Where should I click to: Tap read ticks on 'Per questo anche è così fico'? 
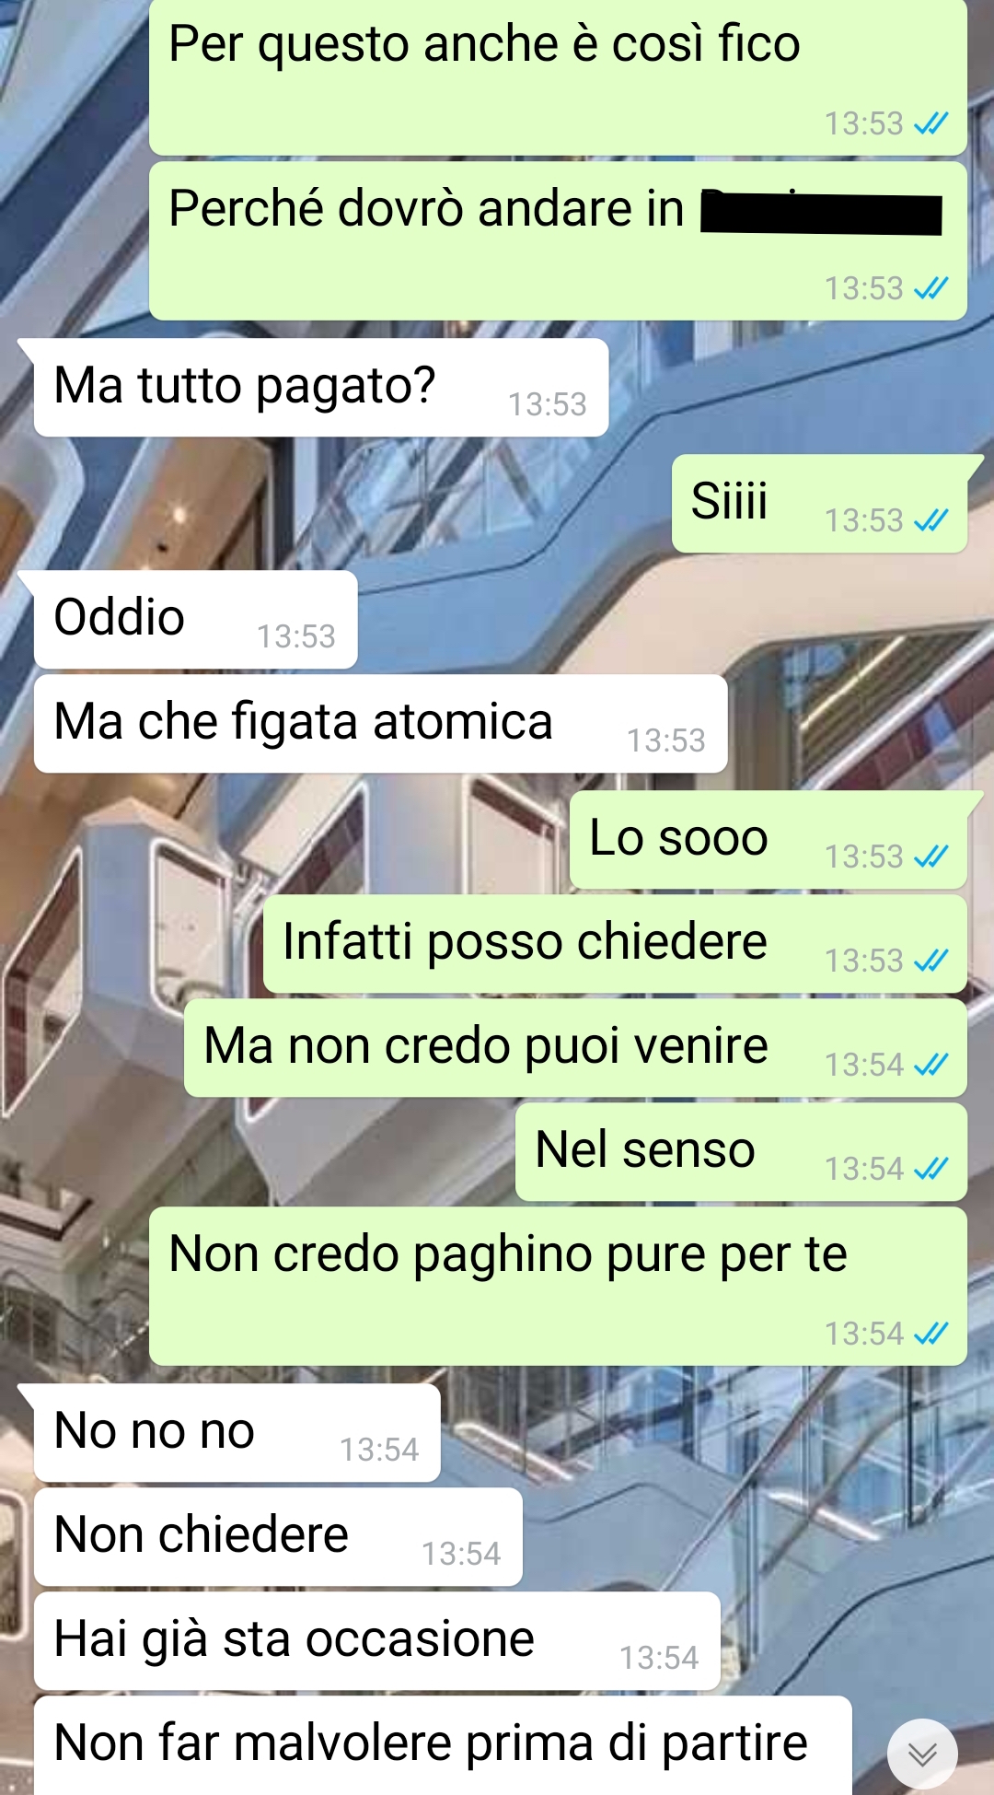point(930,123)
